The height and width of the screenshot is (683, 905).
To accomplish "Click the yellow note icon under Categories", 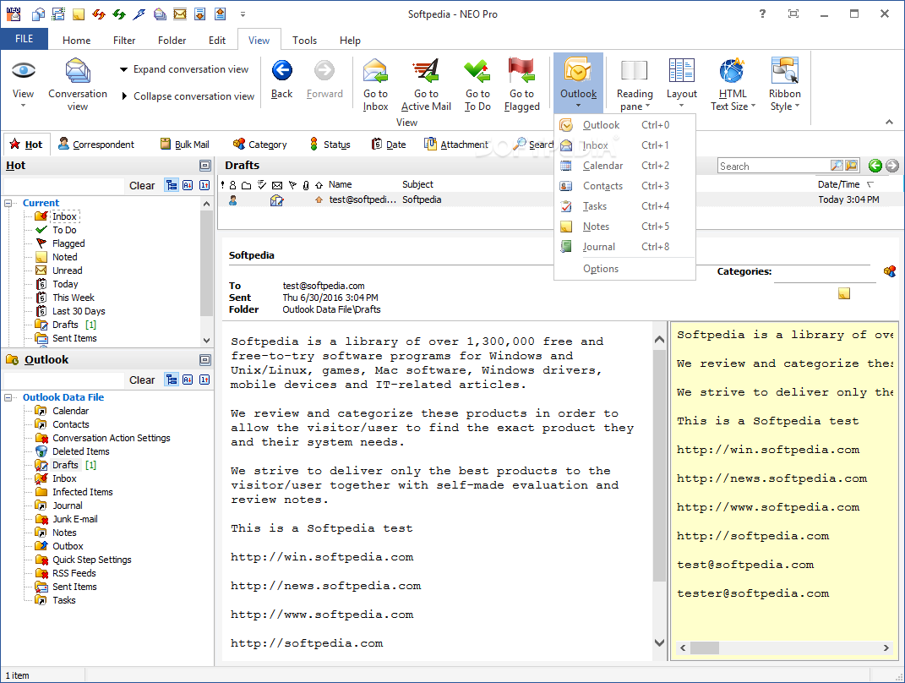I will pyautogui.click(x=844, y=294).
